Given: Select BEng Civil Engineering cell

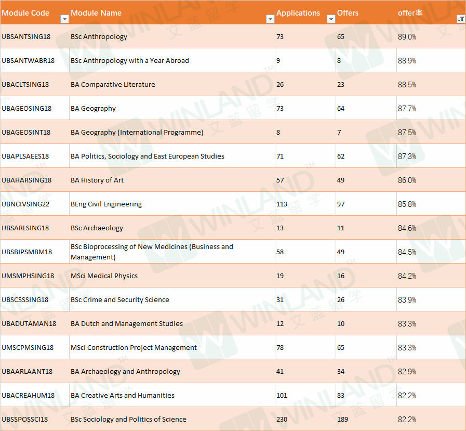Looking at the screenshot, I should point(172,204).
